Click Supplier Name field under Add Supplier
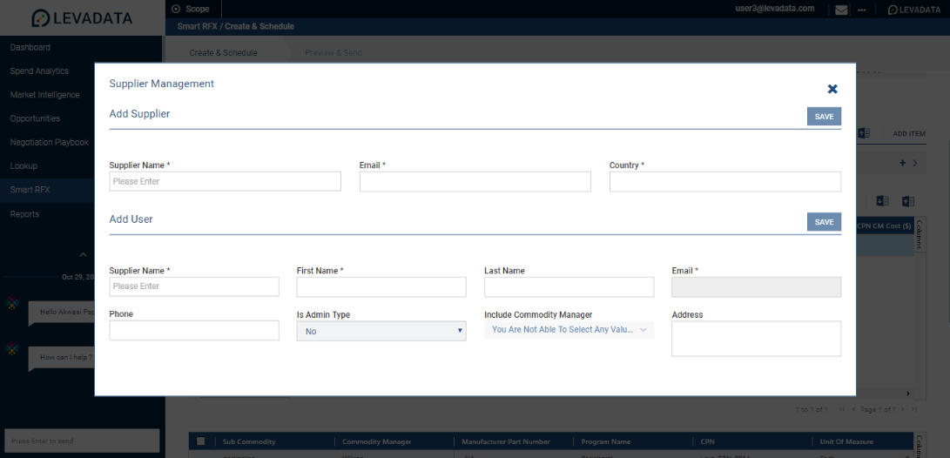Viewport: 950px width, 458px height. click(x=225, y=181)
